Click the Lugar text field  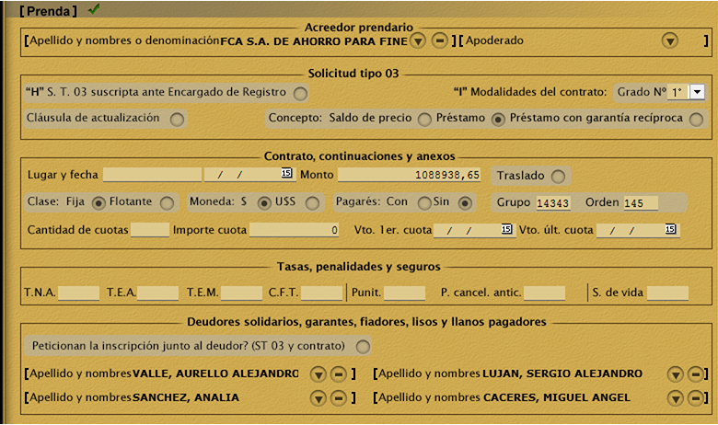[152, 174]
